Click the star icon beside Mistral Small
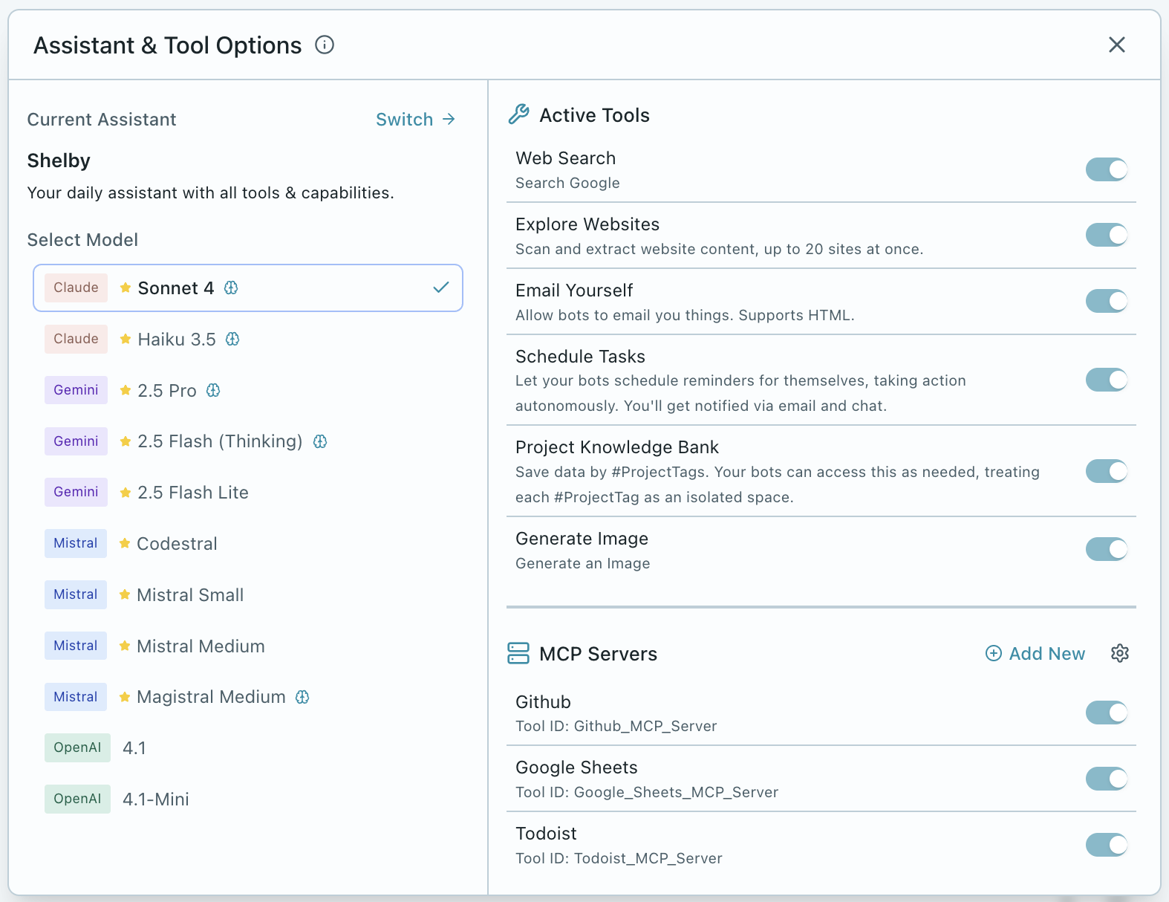Viewport: 1169px width, 902px height. click(x=125, y=594)
